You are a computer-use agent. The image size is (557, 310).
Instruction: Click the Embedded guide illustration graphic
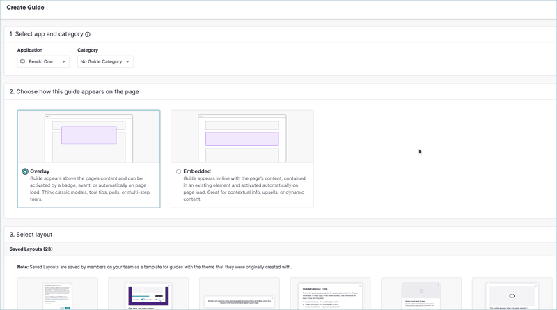tap(242, 137)
